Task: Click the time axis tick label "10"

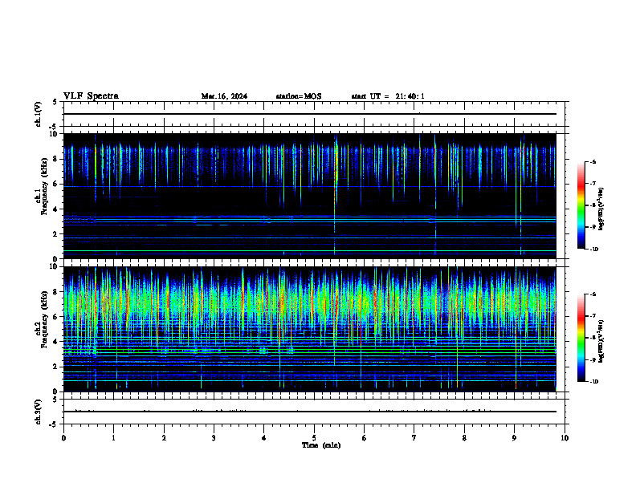Action: pyautogui.click(x=565, y=438)
